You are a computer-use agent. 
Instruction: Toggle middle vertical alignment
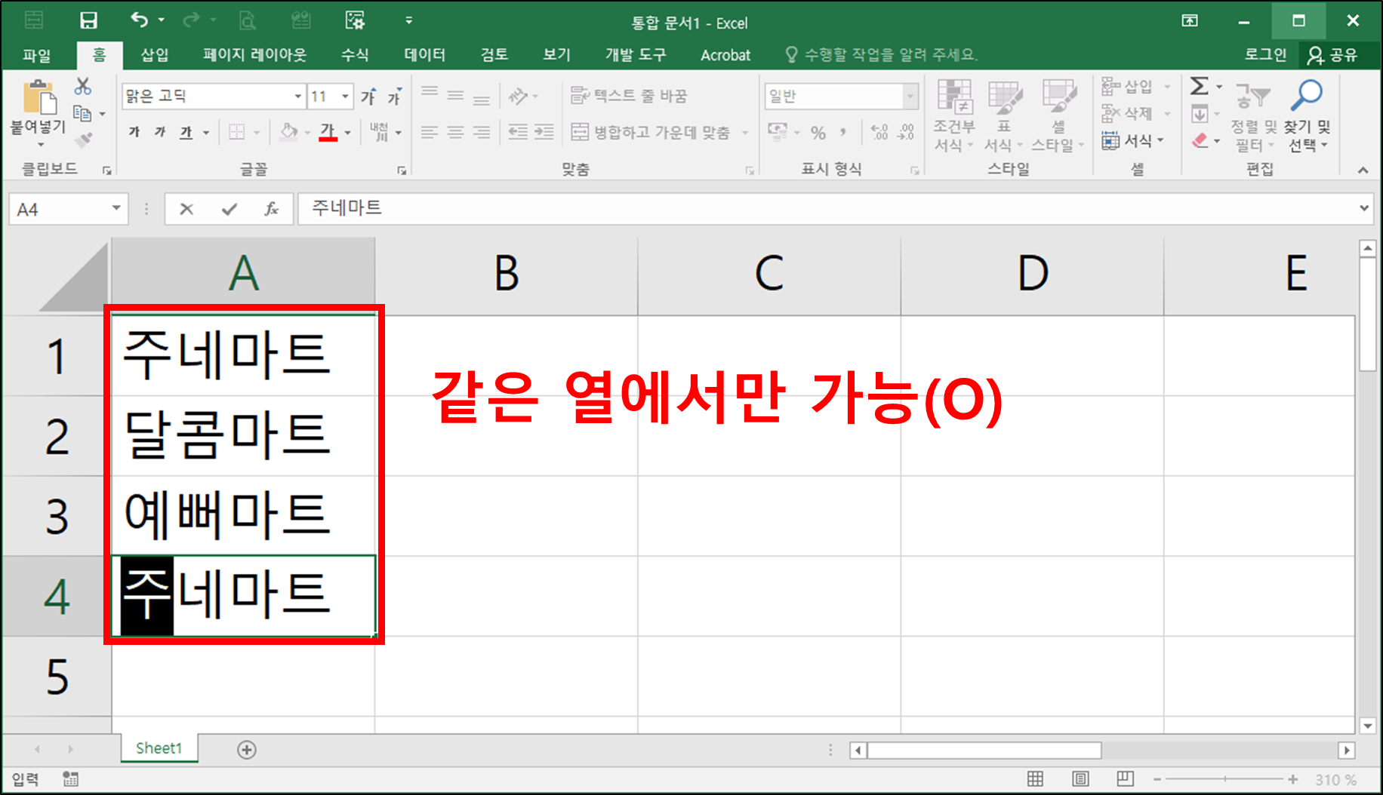tap(455, 96)
